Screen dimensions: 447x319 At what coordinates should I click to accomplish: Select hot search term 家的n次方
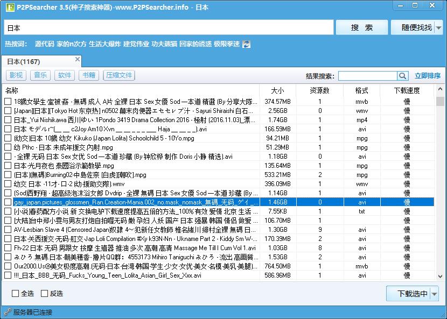[x=71, y=44]
